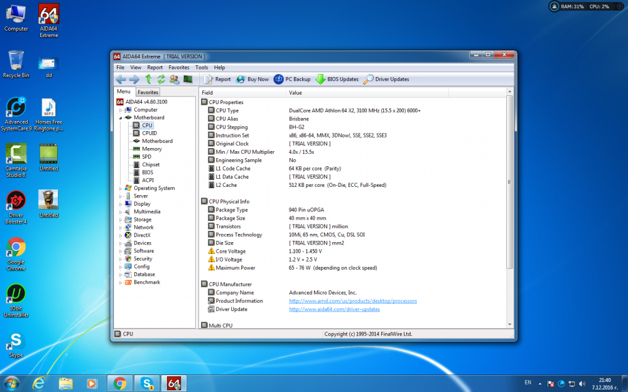Screen dimensions: 628x392
Task: Click the Report toolbar button
Action: [x=217, y=79]
